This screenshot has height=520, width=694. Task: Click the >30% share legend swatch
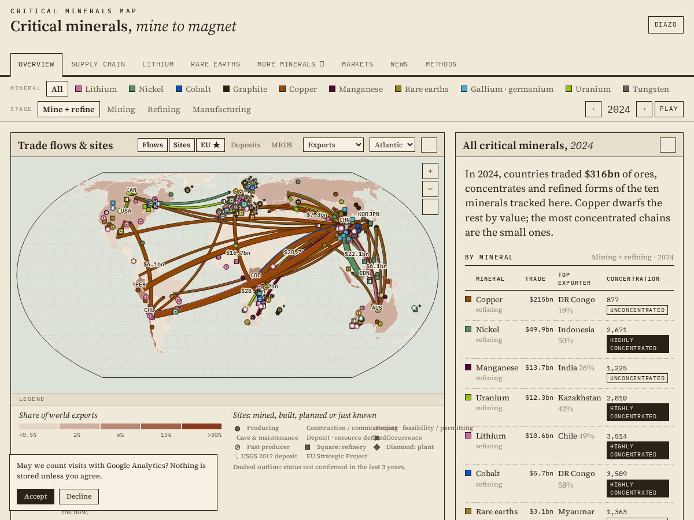(202, 426)
